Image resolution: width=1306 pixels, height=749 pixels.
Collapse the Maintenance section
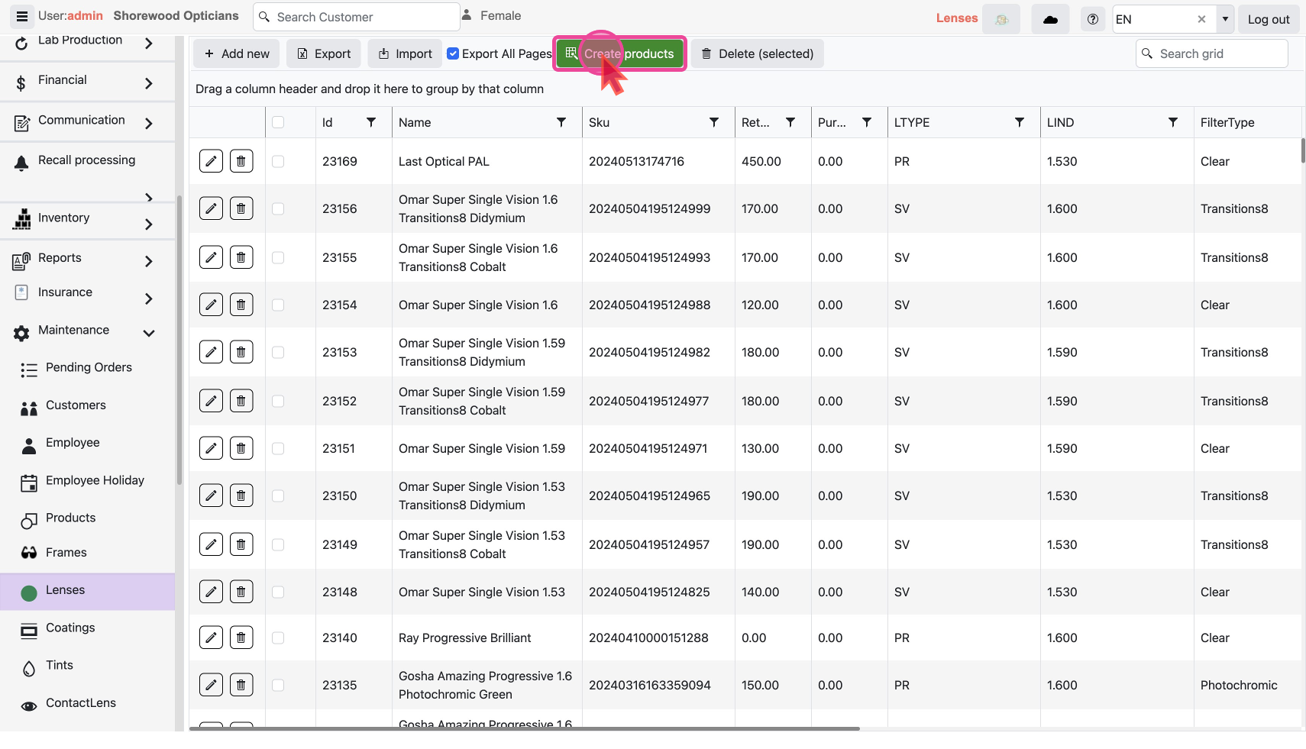(149, 333)
